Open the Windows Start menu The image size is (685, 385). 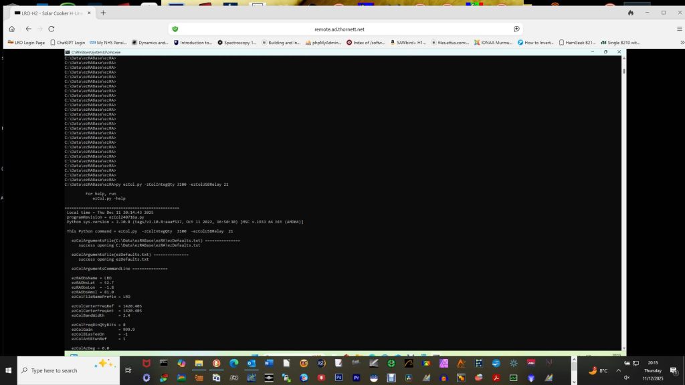pyautogui.click(x=9, y=370)
